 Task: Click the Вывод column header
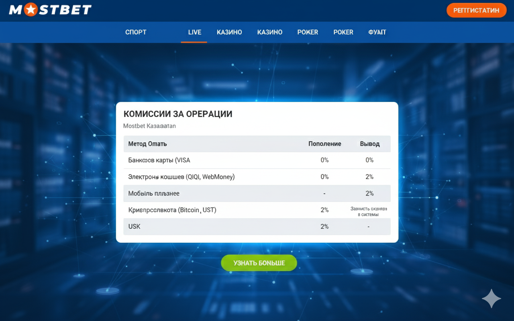tap(370, 144)
